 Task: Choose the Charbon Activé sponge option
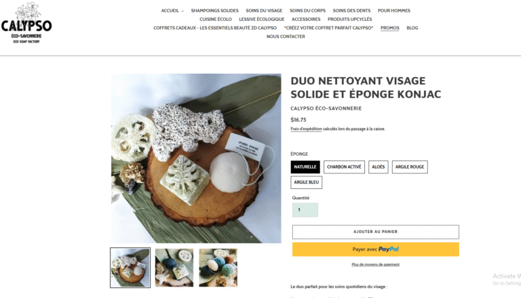click(x=344, y=167)
